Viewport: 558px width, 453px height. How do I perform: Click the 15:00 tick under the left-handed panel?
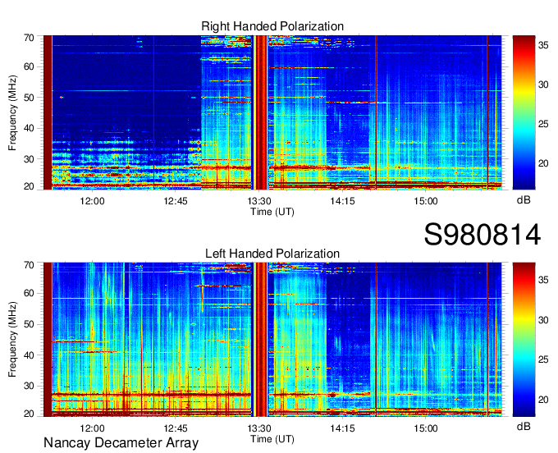(x=426, y=428)
